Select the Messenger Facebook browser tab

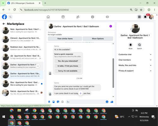point(24,3)
